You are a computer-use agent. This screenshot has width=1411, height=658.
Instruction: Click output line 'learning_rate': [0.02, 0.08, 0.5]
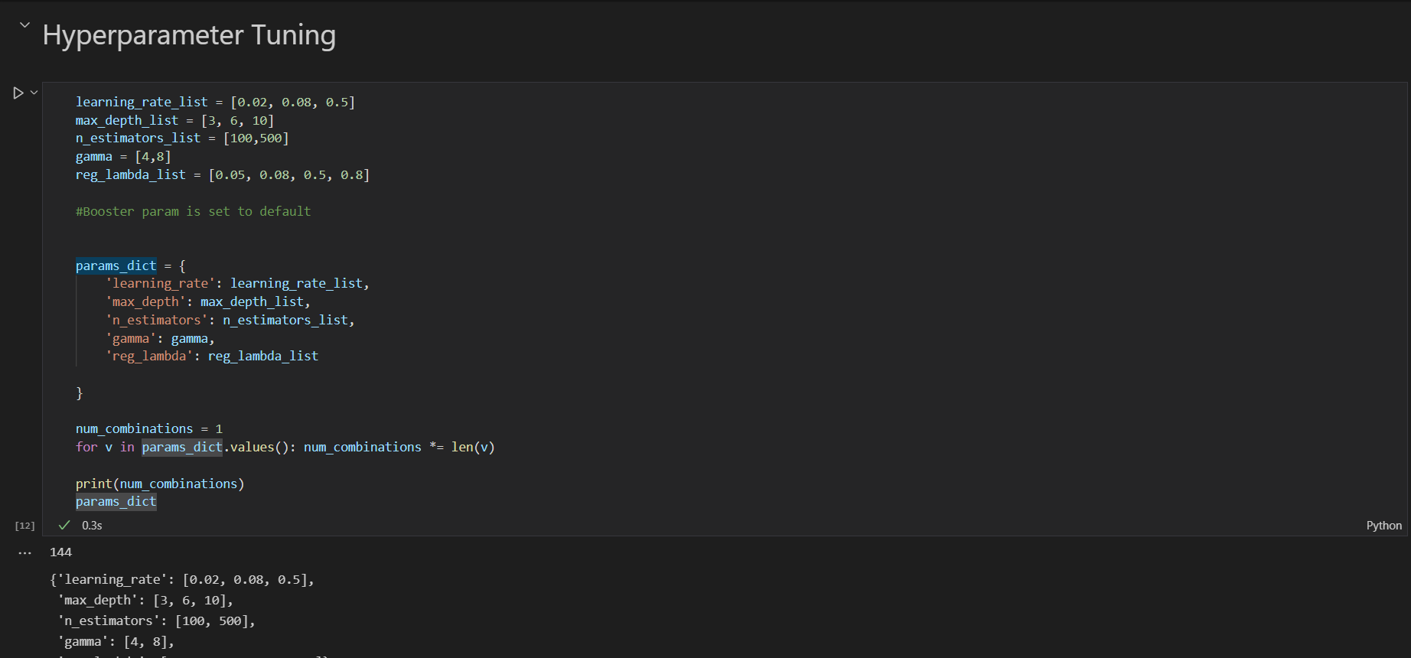tap(182, 579)
